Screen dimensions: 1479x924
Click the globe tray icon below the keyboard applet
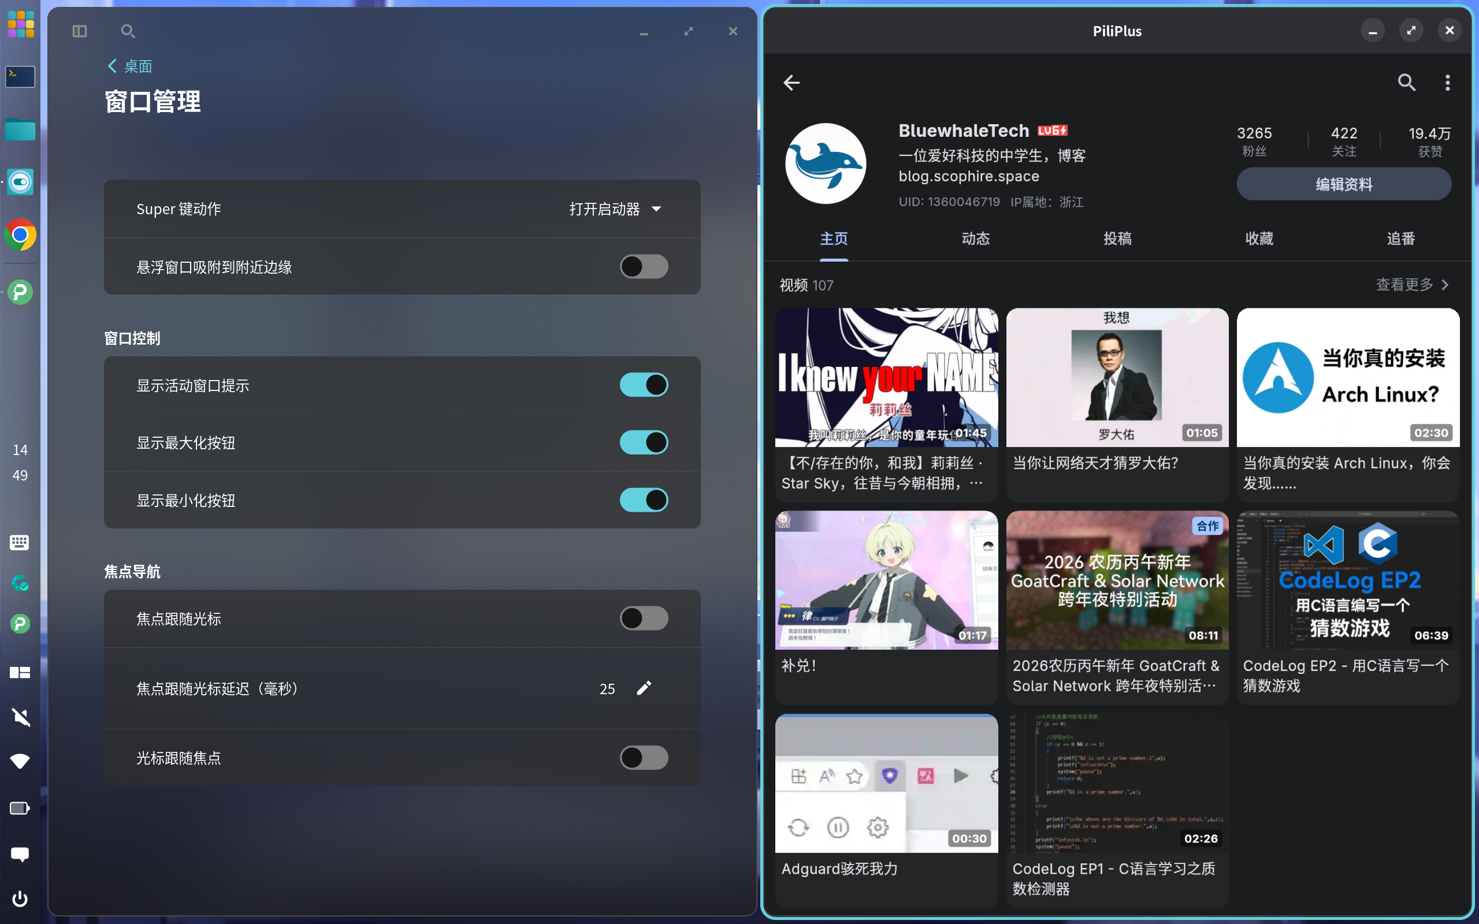click(20, 583)
